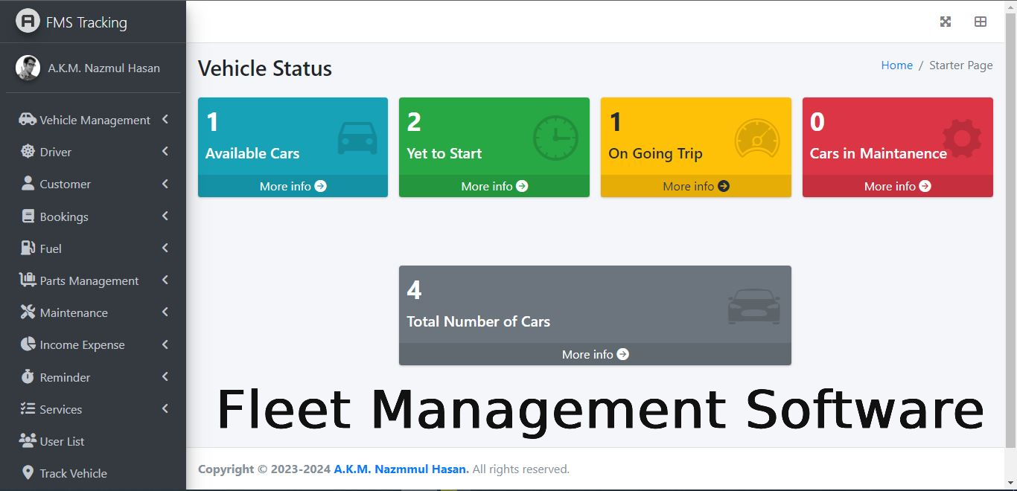Click the Driver gear icon

tap(28, 152)
